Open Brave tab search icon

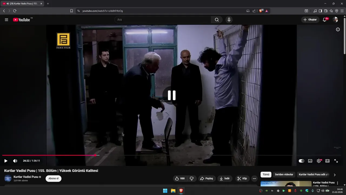306,11
